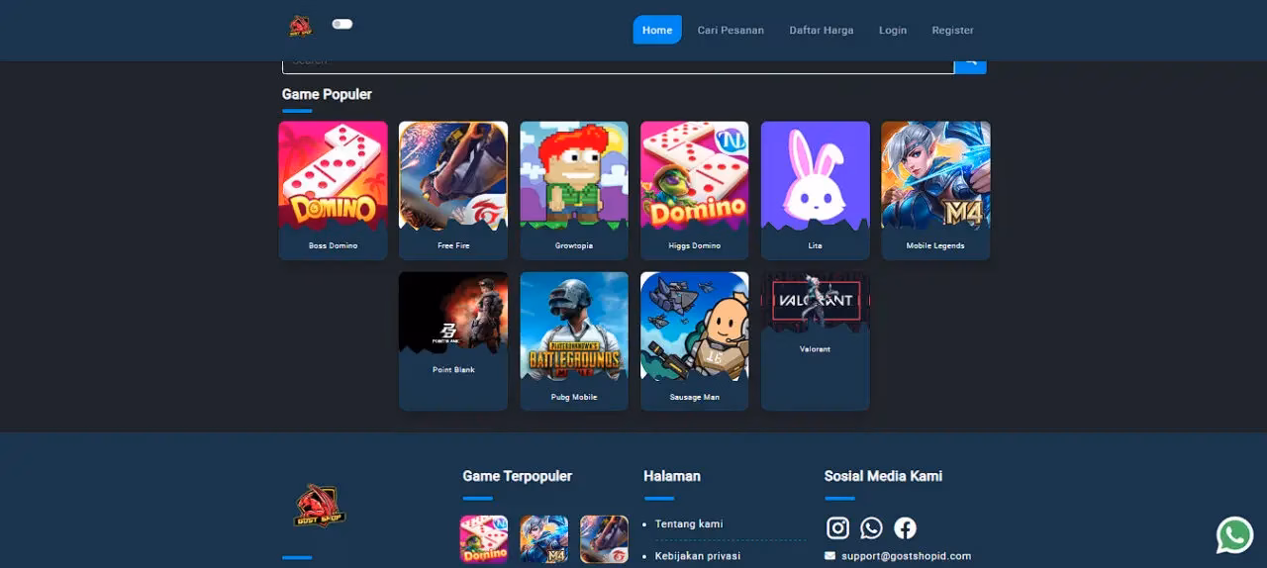Image resolution: width=1267 pixels, height=568 pixels.
Task: Open Daftar Harga menu item
Action: (822, 30)
